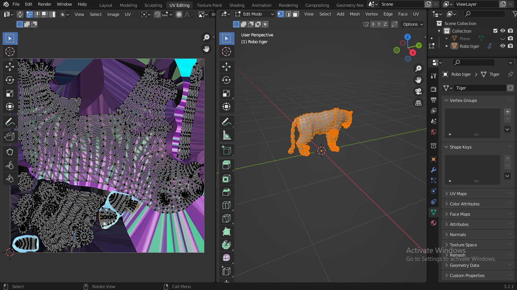Activate the Spin tool
The width and height of the screenshot is (517, 290).
click(226, 245)
